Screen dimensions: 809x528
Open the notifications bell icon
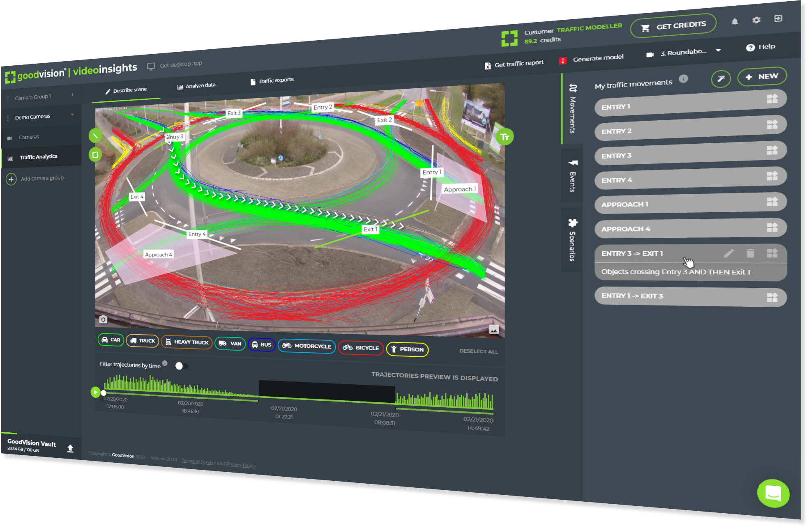point(735,22)
